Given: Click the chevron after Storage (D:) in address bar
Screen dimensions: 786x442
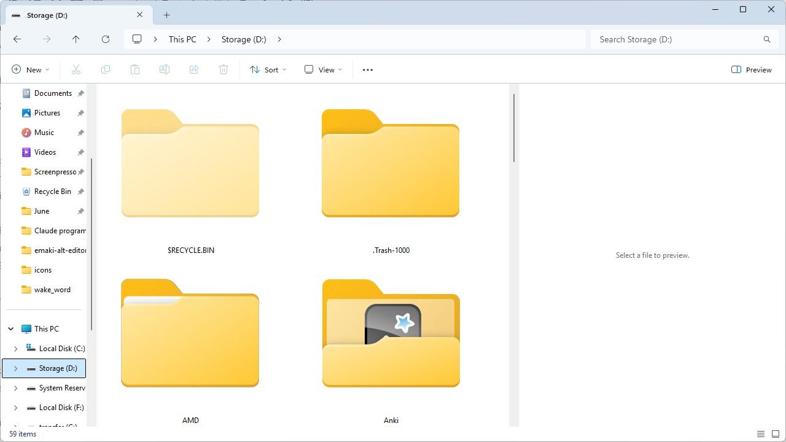Looking at the screenshot, I should coord(279,39).
